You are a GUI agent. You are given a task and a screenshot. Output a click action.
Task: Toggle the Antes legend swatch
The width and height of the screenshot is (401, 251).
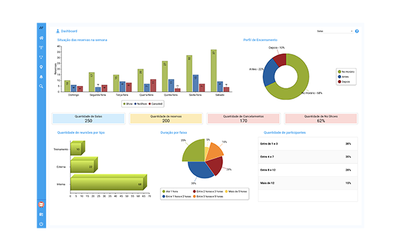(343, 77)
